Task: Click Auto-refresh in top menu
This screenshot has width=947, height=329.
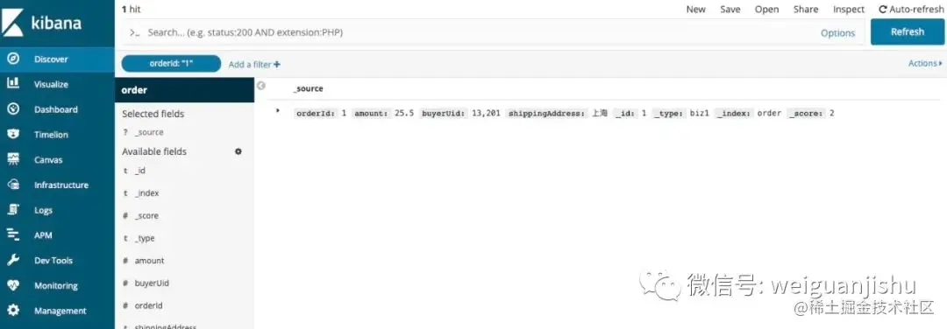Action: (911, 10)
